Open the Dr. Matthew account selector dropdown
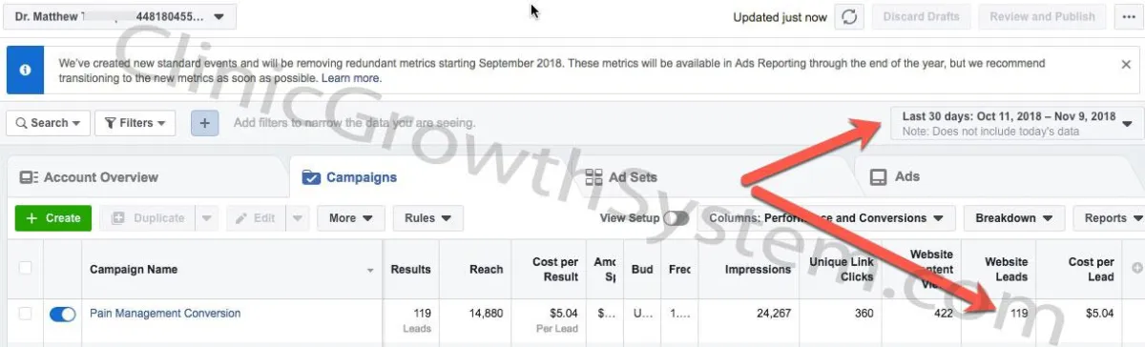This screenshot has height=347, width=1145. [x=121, y=16]
